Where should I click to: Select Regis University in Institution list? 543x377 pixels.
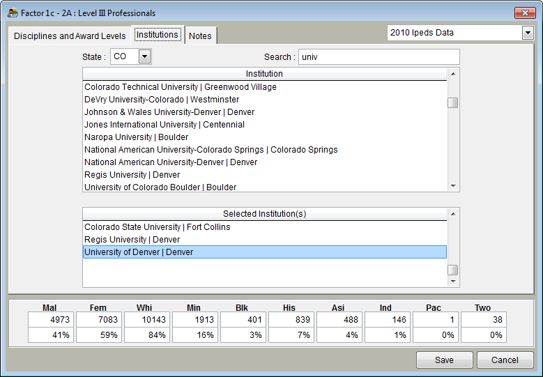[265, 175]
